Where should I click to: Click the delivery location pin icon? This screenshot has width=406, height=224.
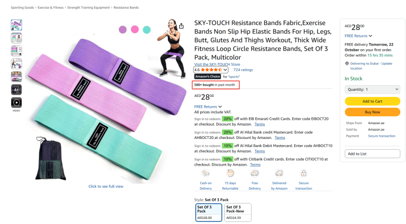(x=346, y=64)
